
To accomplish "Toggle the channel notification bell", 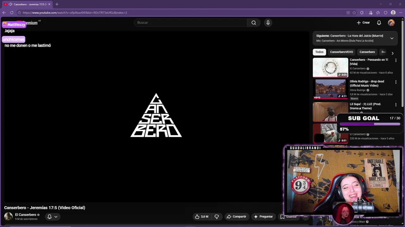I will click(x=49, y=217).
